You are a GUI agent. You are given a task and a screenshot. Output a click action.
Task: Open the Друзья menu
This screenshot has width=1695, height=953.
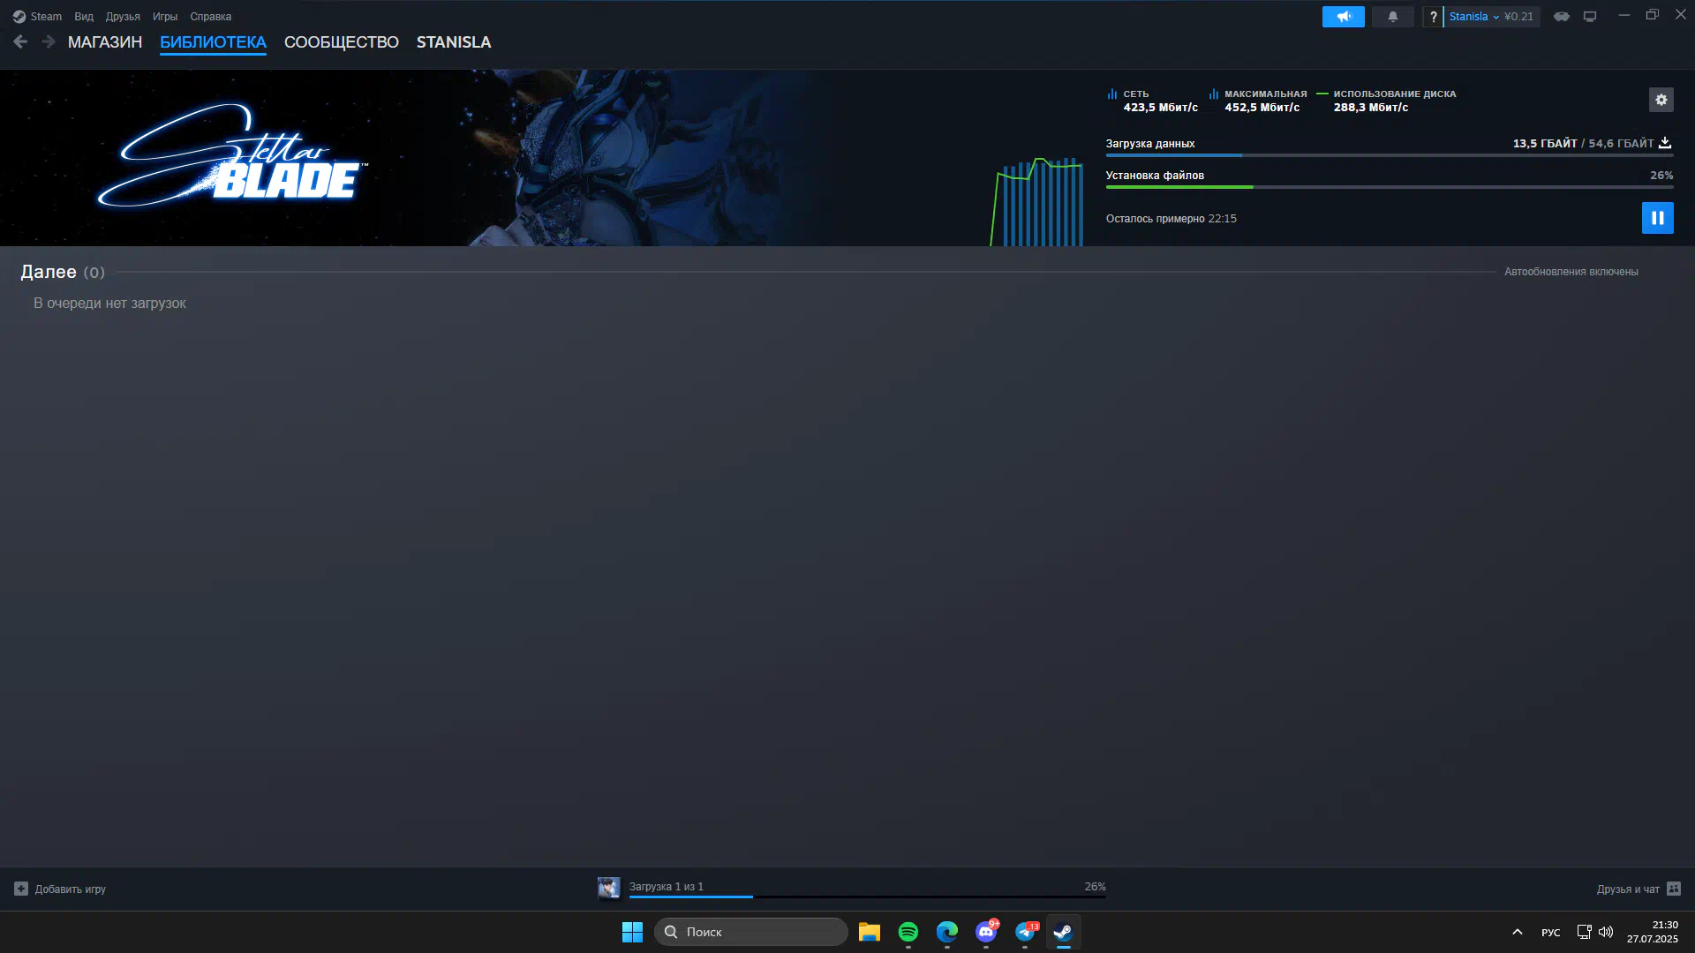(123, 17)
